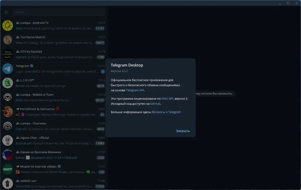Screen dimensions: 301x190
Task: Open the hamburger main menu
Action: click(6, 12)
